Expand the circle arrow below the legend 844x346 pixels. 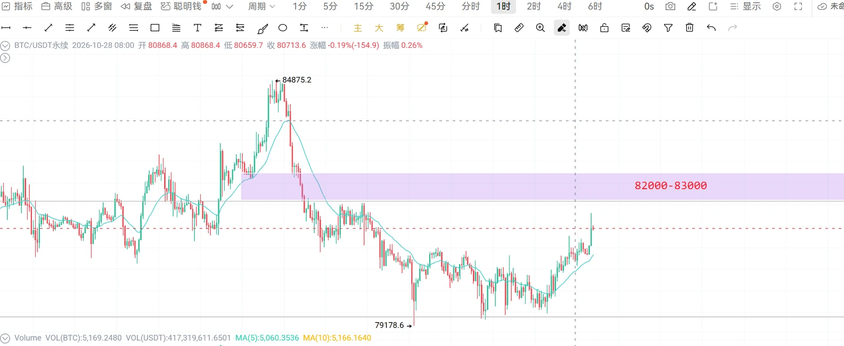pos(5,58)
